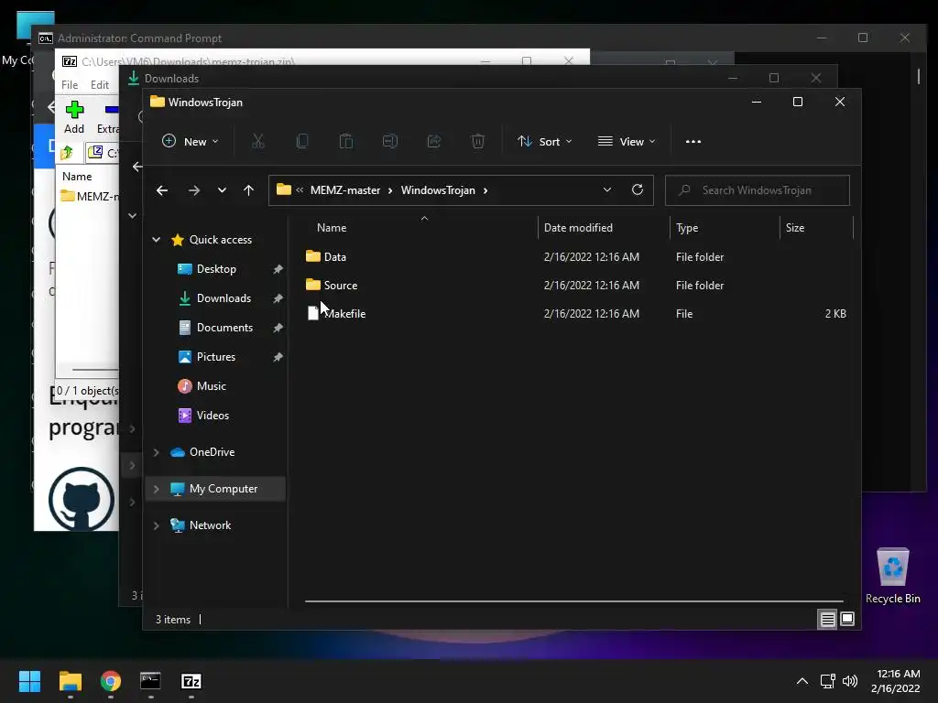Open recent locations chevron dropdown
938x703 pixels.
[222, 190]
